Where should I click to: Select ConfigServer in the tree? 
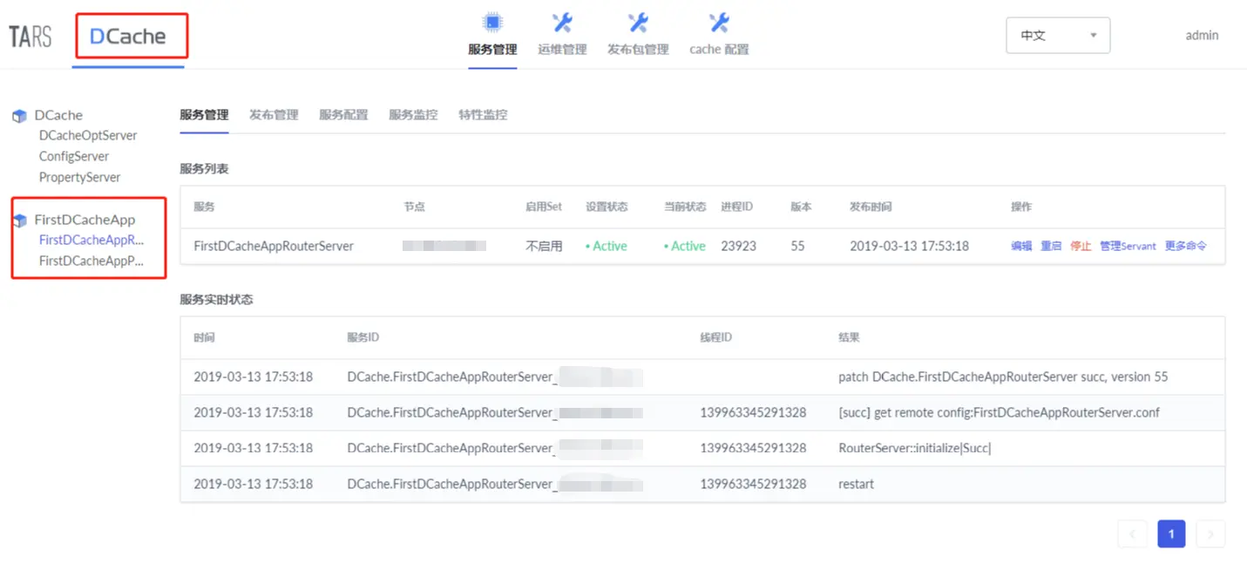74,157
